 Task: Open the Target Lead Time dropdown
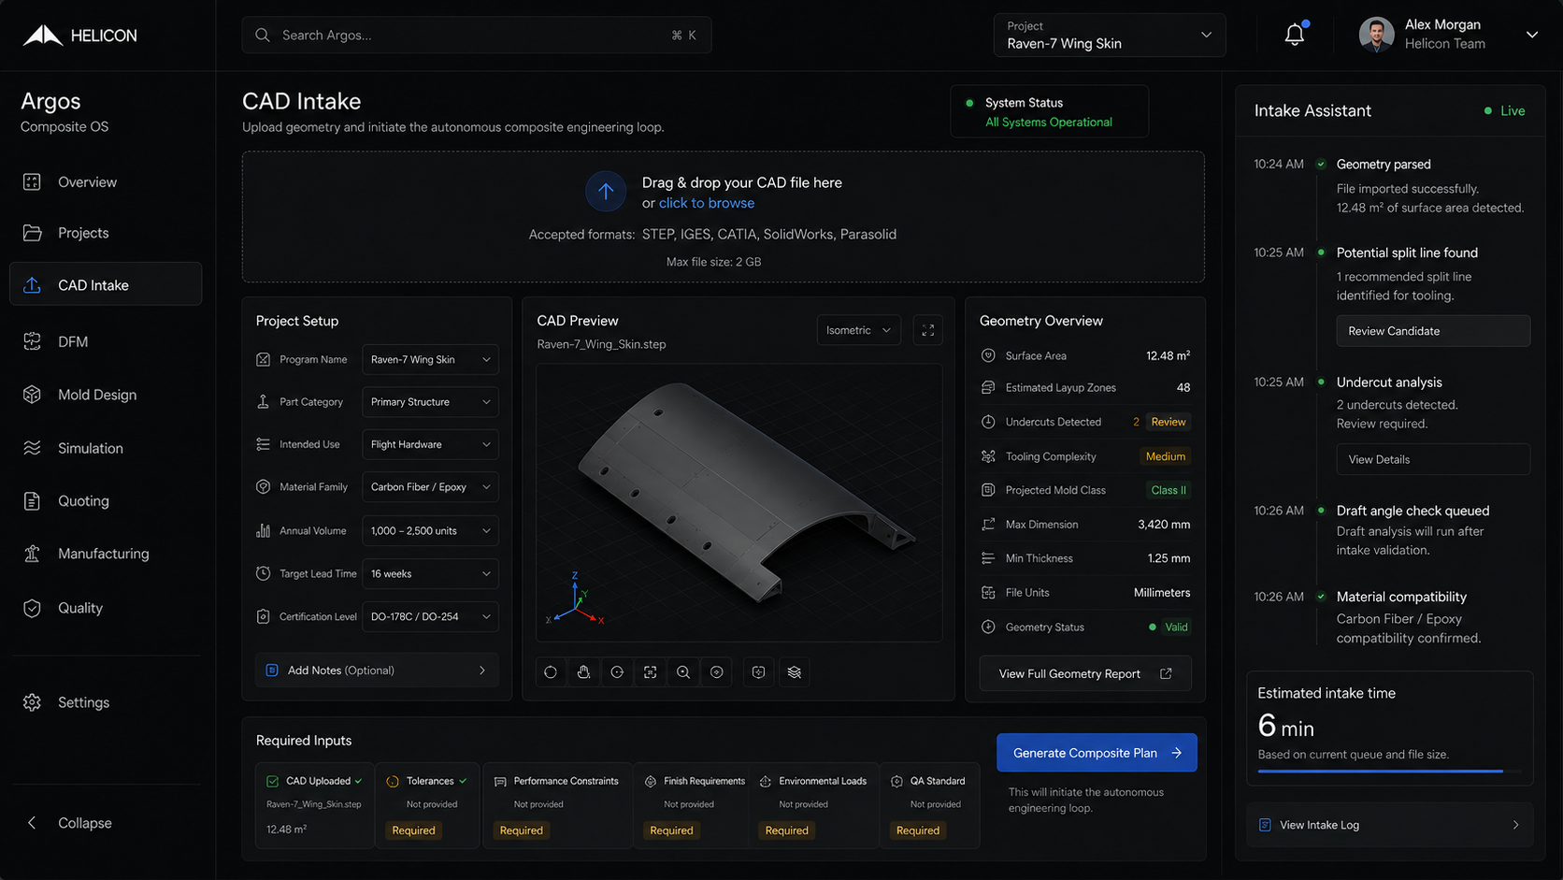pyautogui.click(x=430, y=573)
